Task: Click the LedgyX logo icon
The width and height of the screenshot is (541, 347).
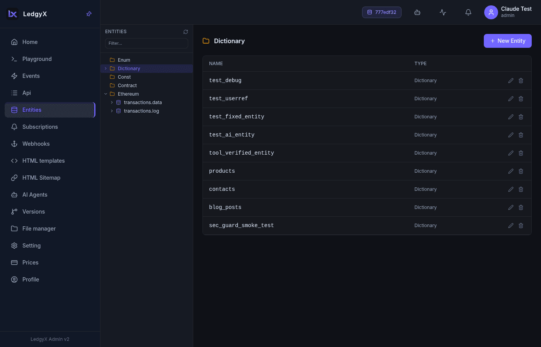Action: click(x=12, y=14)
